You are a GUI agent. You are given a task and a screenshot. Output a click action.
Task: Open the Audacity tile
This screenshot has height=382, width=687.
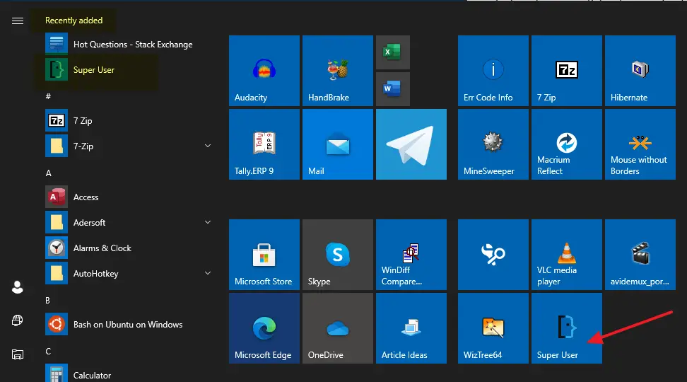[x=264, y=71]
